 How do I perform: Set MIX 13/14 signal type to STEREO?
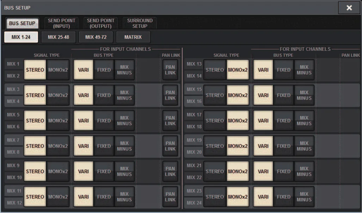pyautogui.click(x=215, y=70)
